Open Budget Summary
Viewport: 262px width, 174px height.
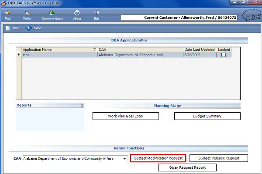(x=207, y=116)
